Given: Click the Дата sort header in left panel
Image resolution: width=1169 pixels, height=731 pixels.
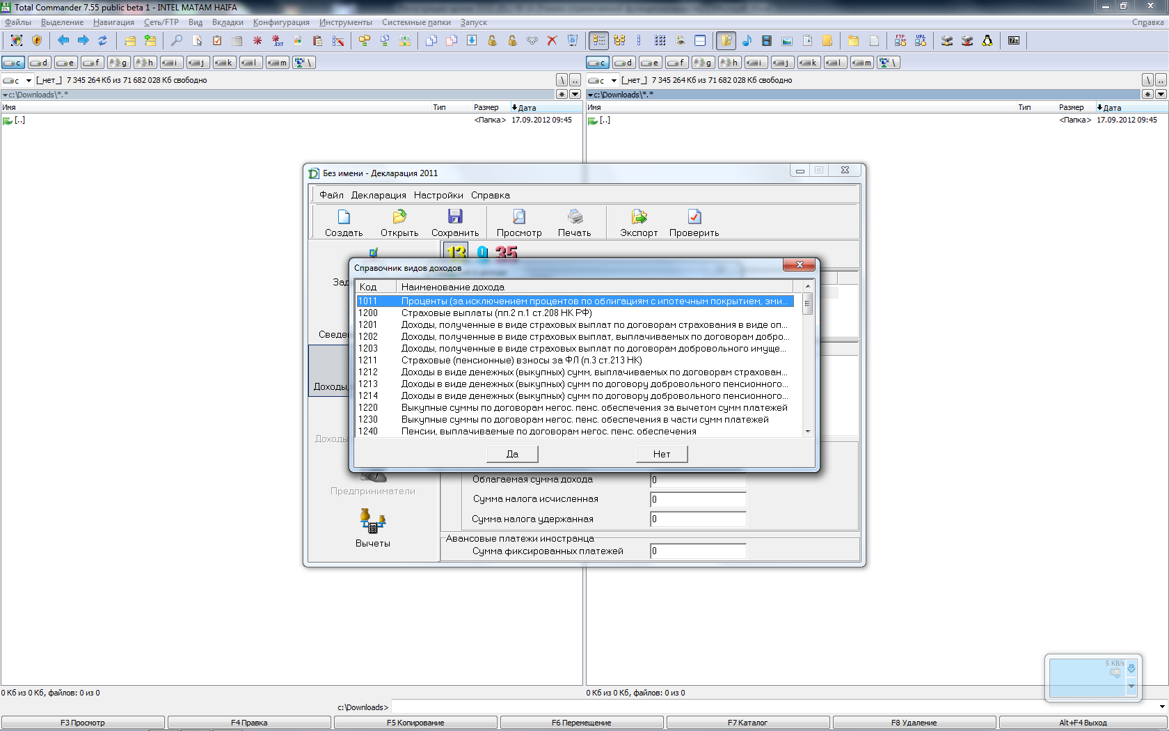Looking at the screenshot, I should coord(546,107).
